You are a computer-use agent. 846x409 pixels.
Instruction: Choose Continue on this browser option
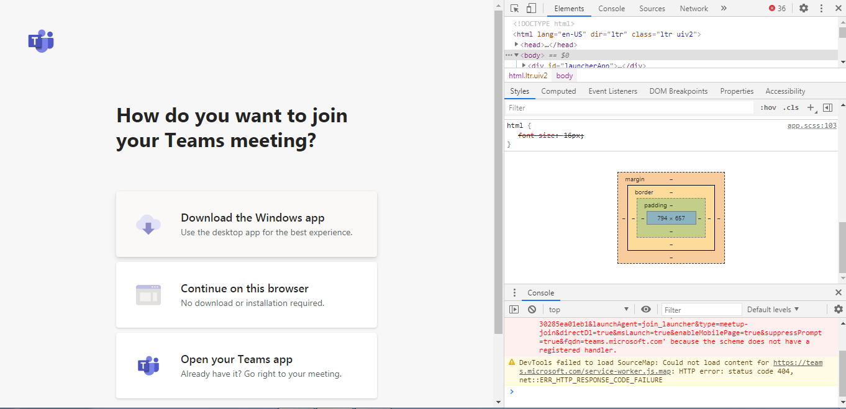point(247,295)
